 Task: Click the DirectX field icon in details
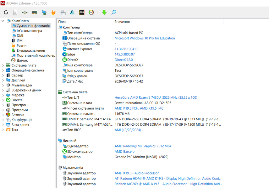(x=64, y=60)
